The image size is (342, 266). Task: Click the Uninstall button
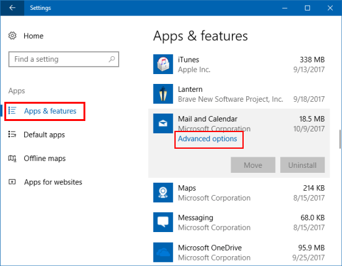302,165
